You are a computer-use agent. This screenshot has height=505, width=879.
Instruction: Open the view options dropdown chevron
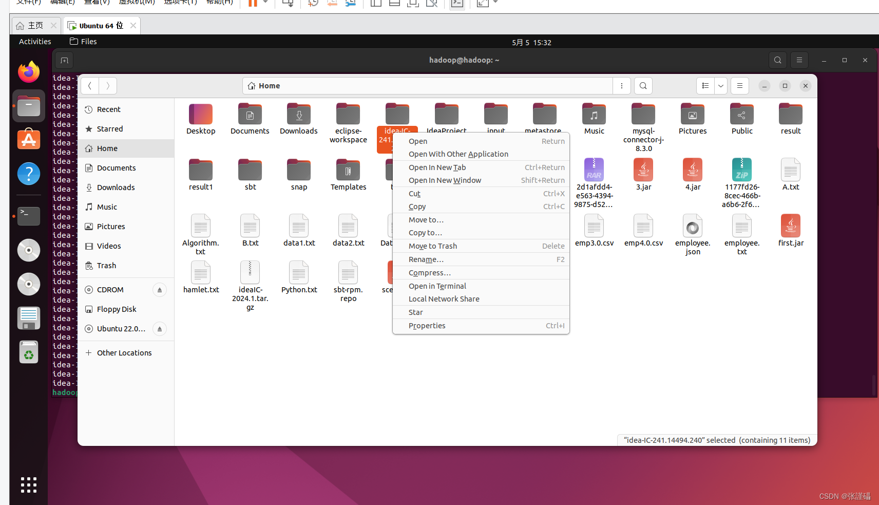click(720, 86)
